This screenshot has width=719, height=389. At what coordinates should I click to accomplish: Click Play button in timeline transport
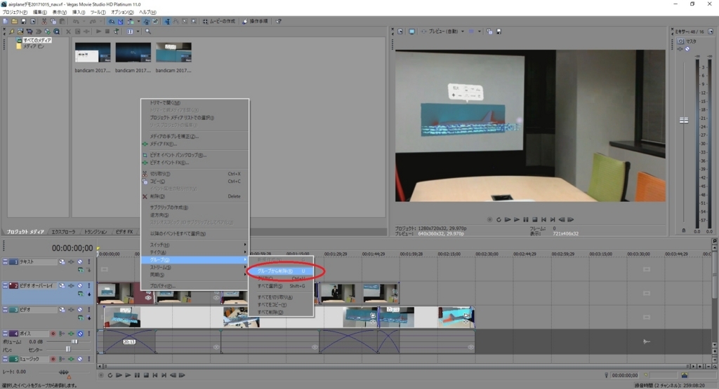pos(128,375)
